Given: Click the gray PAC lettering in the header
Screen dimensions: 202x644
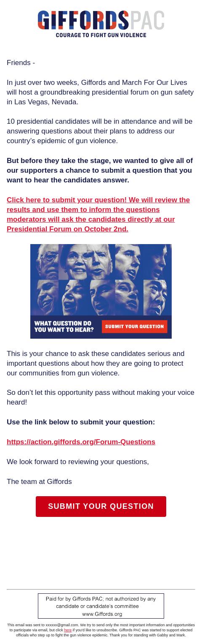Looking at the screenshot, I should click(x=147, y=20).
